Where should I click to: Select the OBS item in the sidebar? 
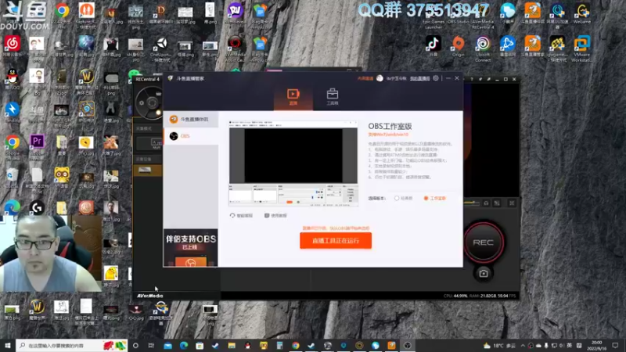point(191,136)
